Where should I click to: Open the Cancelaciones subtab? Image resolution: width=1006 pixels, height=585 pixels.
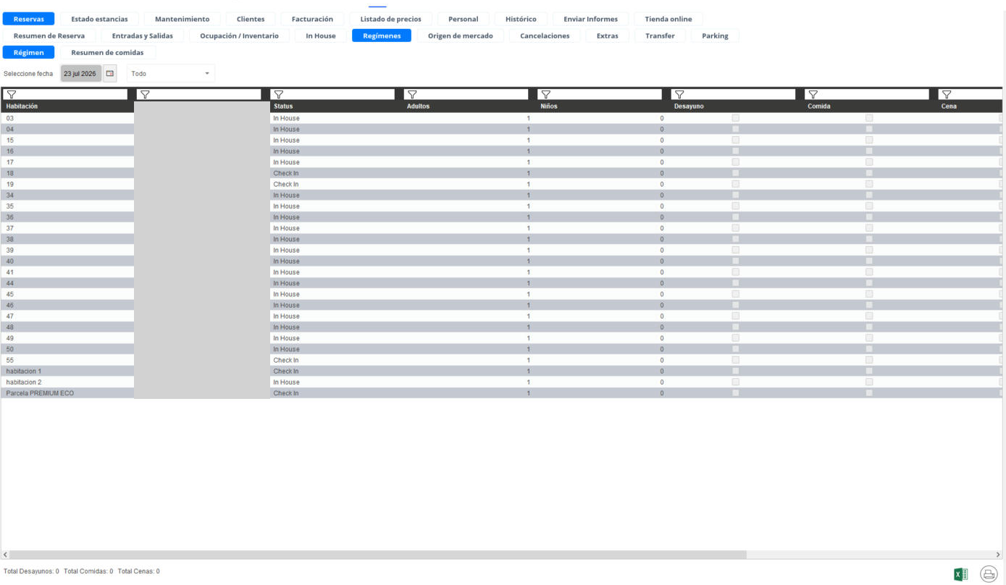(545, 35)
